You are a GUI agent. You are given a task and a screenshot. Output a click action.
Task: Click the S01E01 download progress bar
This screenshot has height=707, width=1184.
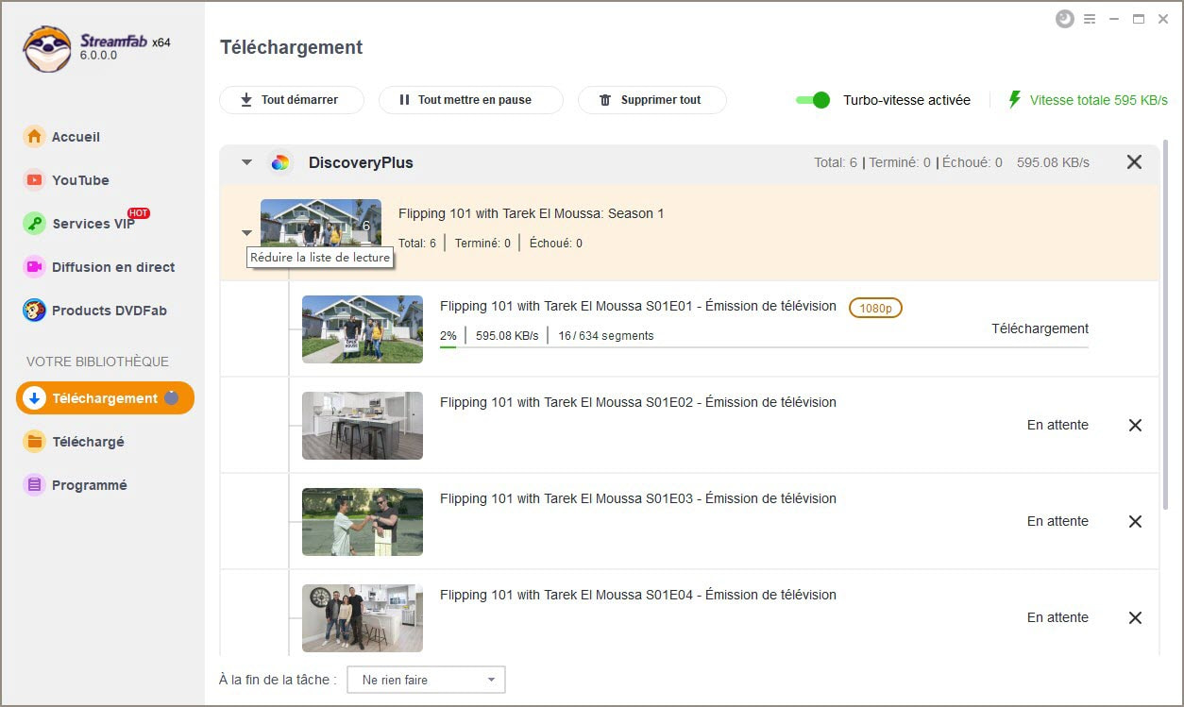(x=764, y=347)
